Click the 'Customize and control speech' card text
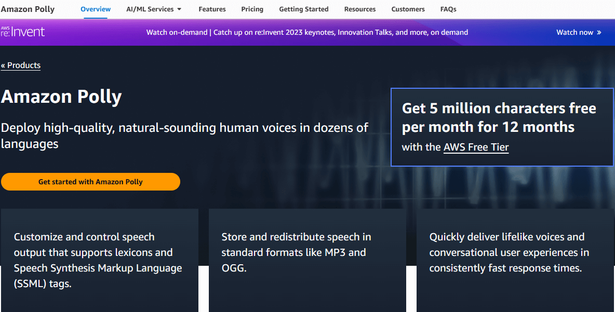The height and width of the screenshot is (312, 615). tap(98, 260)
